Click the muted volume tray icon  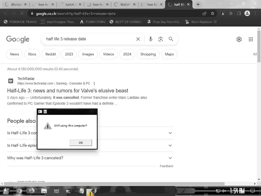pos(224,191)
